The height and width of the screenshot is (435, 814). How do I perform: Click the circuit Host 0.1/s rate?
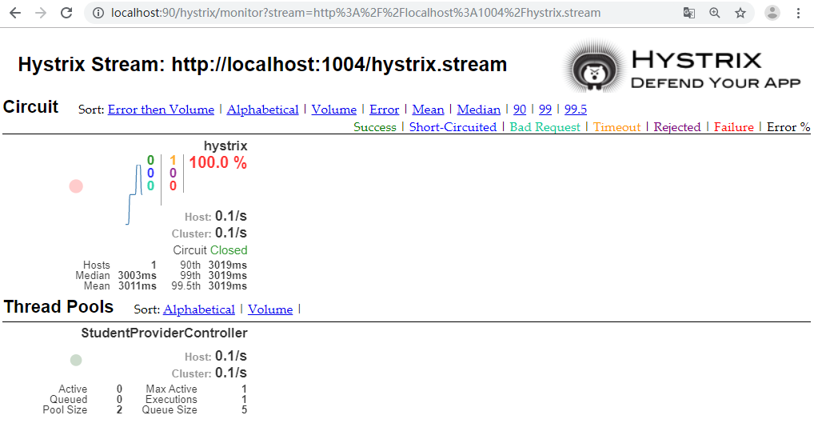tap(231, 216)
